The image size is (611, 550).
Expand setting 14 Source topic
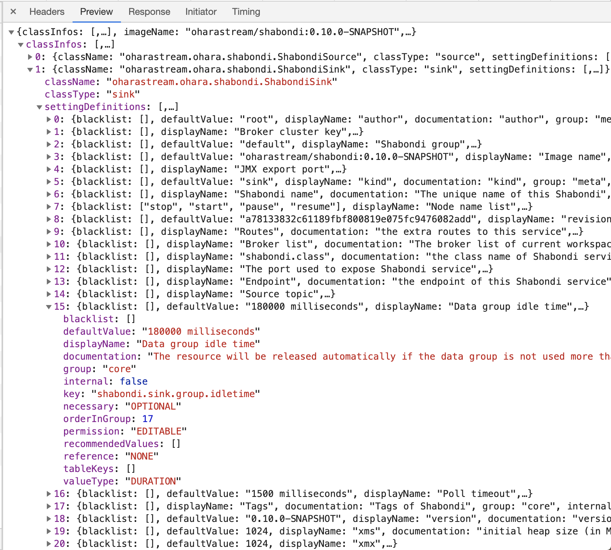tap(49, 294)
